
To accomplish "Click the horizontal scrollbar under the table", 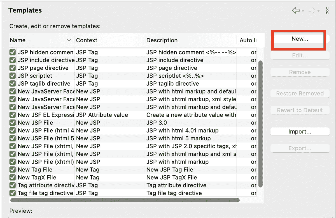I will 125,200.
